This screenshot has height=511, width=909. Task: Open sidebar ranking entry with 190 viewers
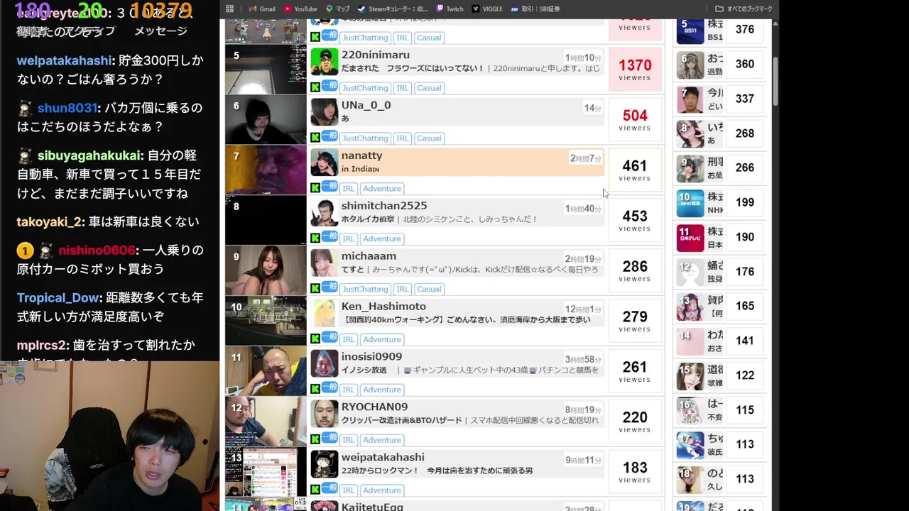click(x=720, y=237)
